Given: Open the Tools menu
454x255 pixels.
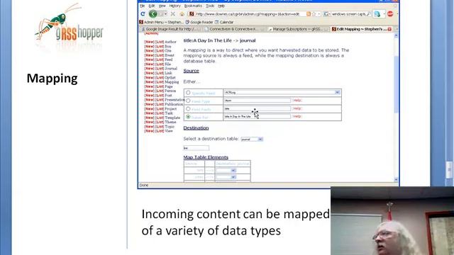Looking at the screenshot, I should tap(210, 6).
